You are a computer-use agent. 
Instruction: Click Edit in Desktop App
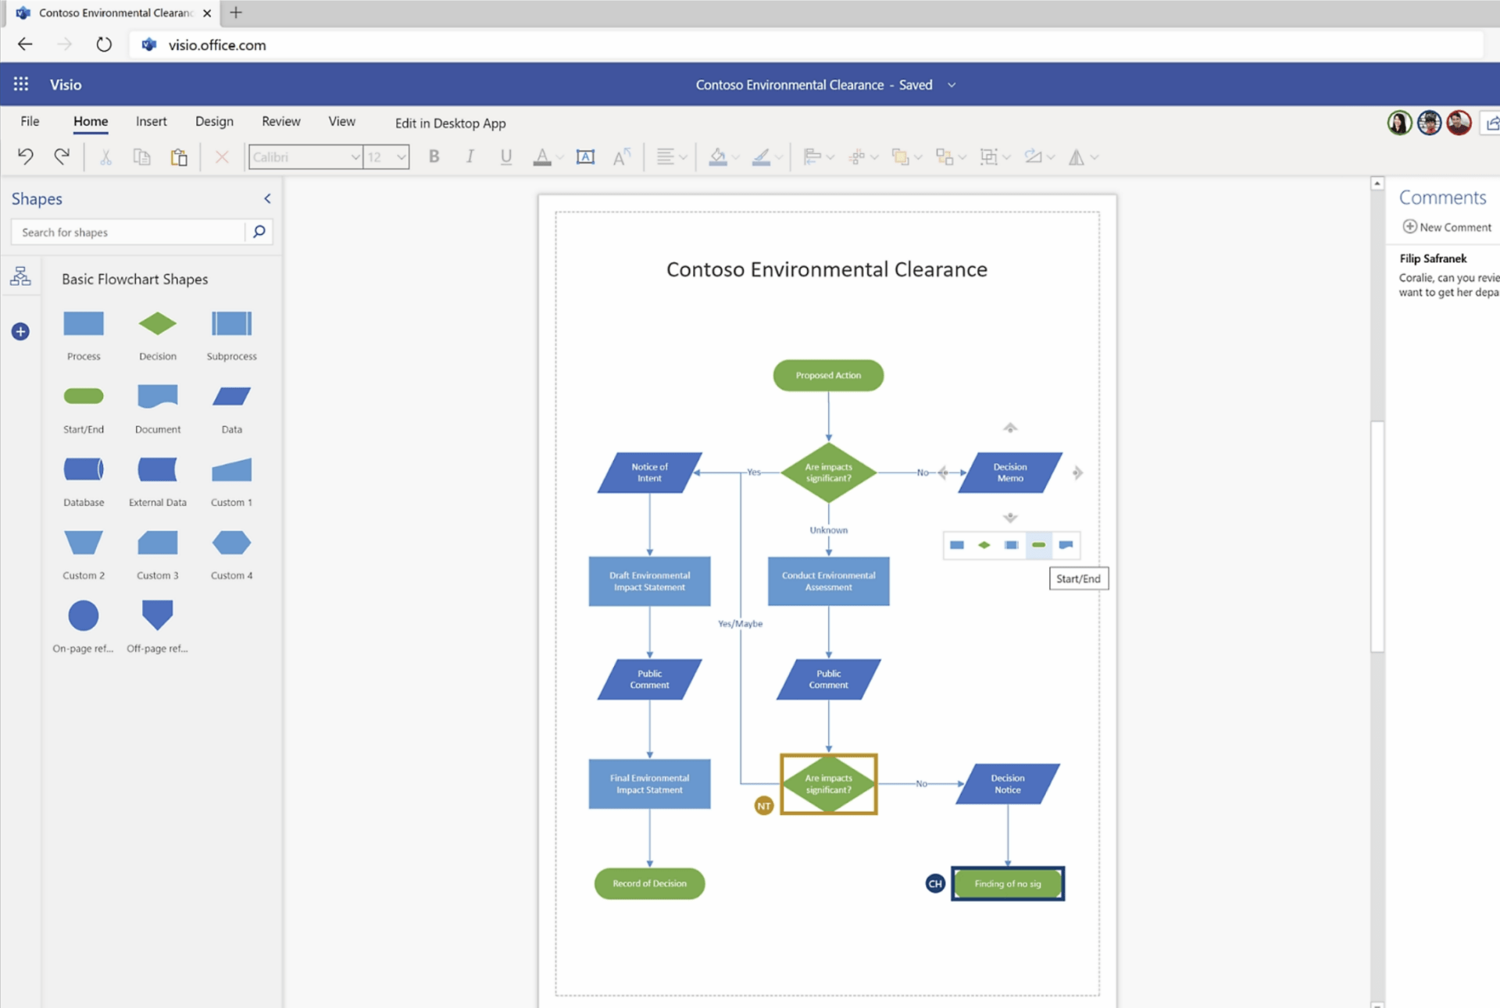pos(450,123)
